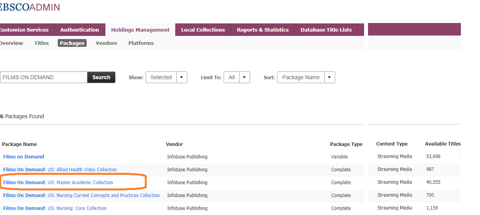Click Streaming Media in Allied Health row
This screenshot has height=215, width=480.
[395, 169]
